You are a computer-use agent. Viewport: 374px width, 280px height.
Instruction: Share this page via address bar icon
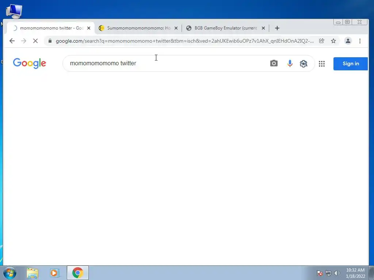tap(321, 41)
